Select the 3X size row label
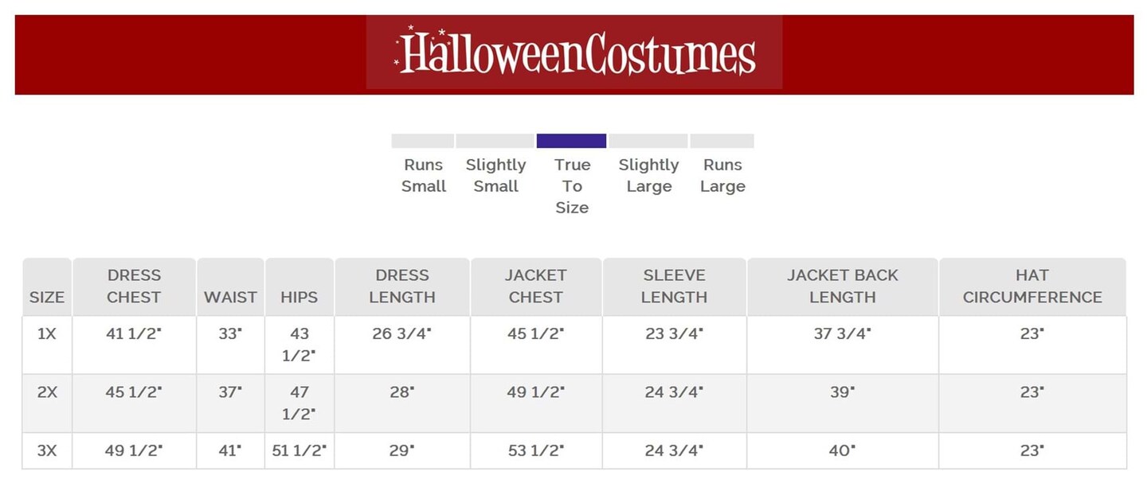 (x=47, y=450)
